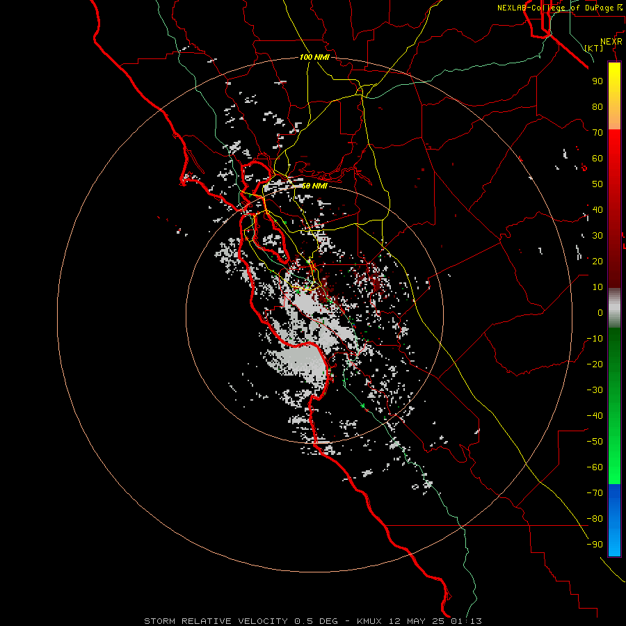Screen dimensions: 626x626
Task: Click the positive 30 scale value
Action: point(597,236)
